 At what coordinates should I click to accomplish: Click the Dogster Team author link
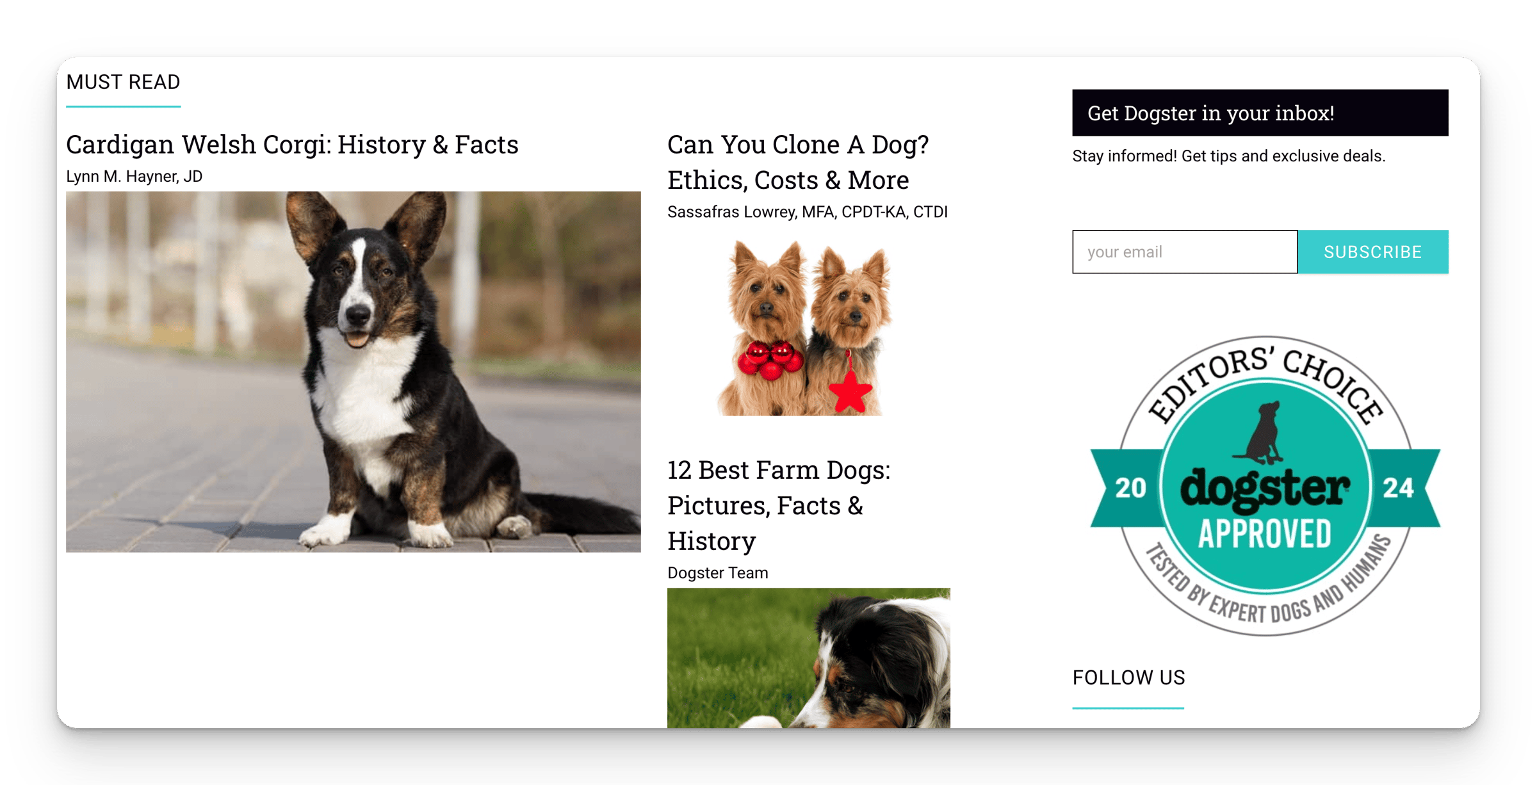click(717, 572)
